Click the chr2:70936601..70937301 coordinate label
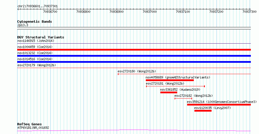 point(38,6)
